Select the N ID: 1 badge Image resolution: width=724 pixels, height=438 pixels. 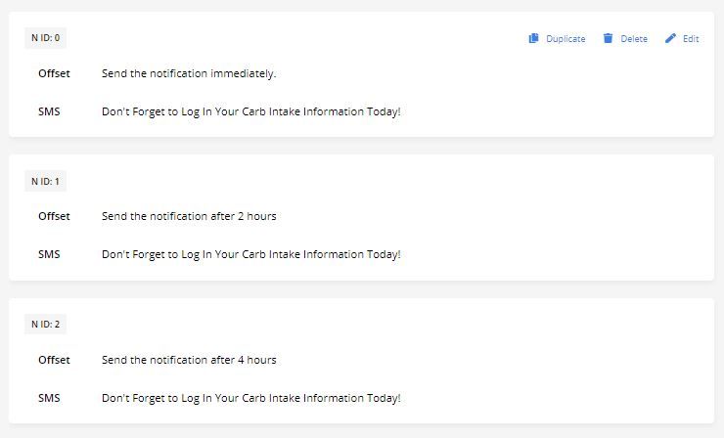point(45,181)
